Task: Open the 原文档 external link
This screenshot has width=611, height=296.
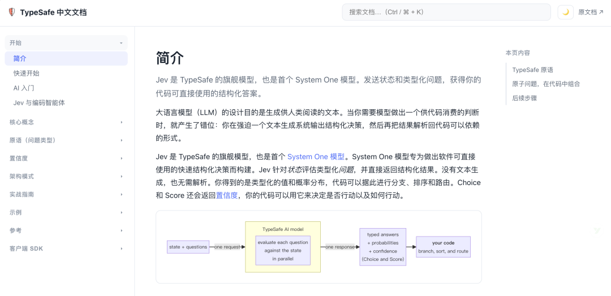Action: point(591,12)
